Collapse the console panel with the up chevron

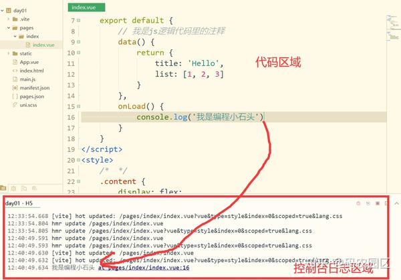point(396,203)
